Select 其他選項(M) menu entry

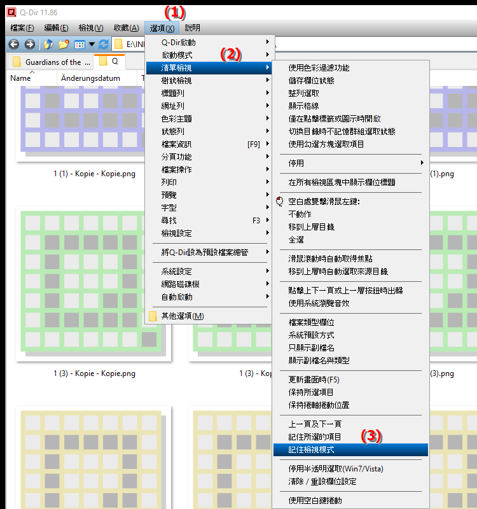(x=209, y=316)
